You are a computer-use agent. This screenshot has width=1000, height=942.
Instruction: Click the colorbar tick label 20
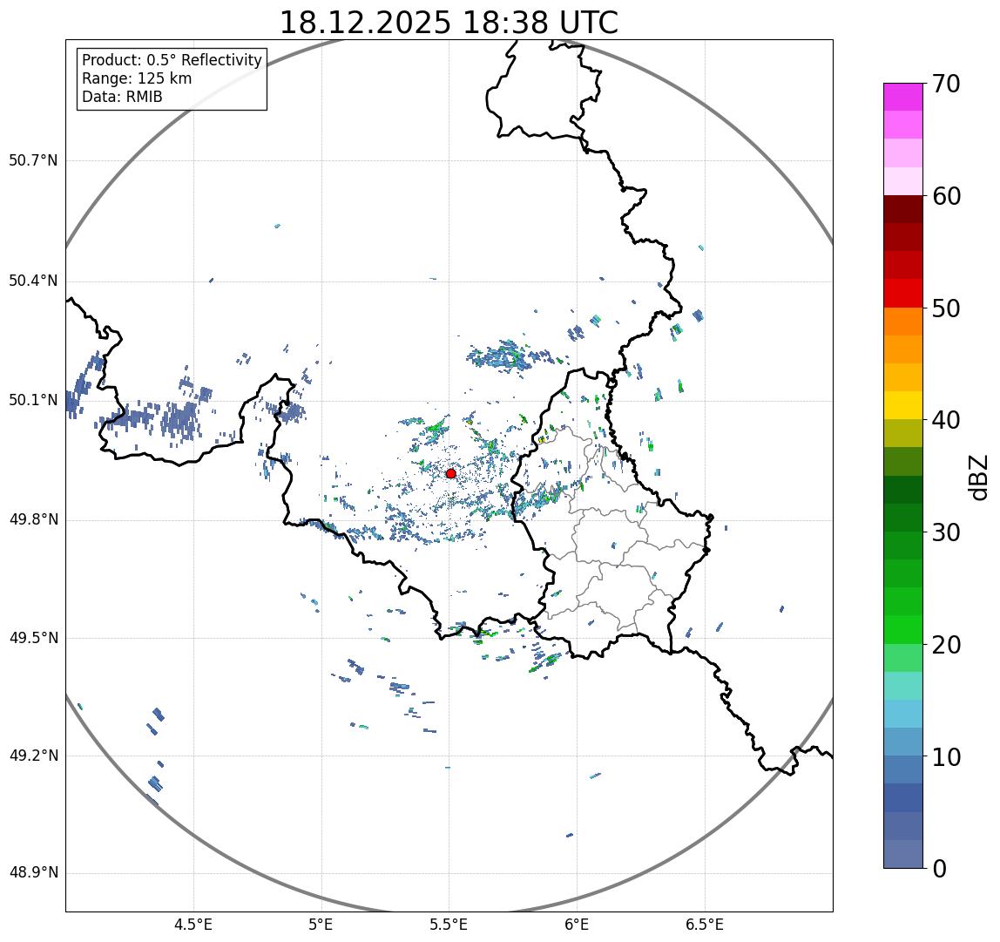[946, 645]
